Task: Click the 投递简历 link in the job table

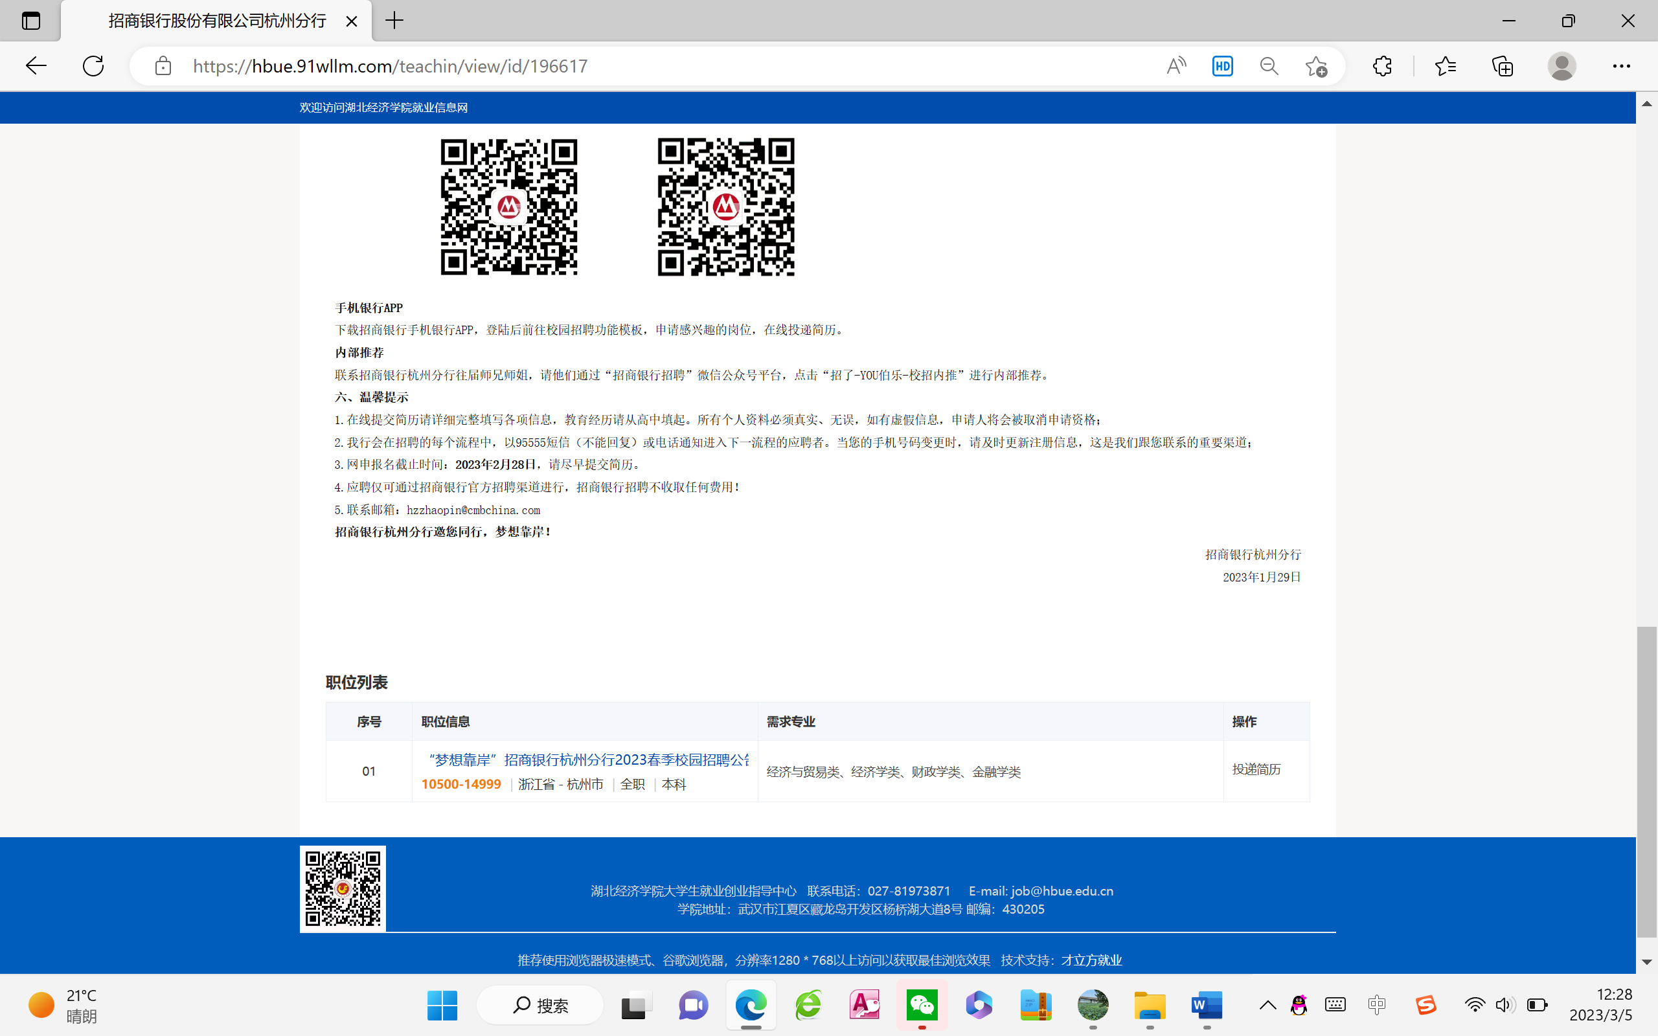Action: pos(1256,769)
